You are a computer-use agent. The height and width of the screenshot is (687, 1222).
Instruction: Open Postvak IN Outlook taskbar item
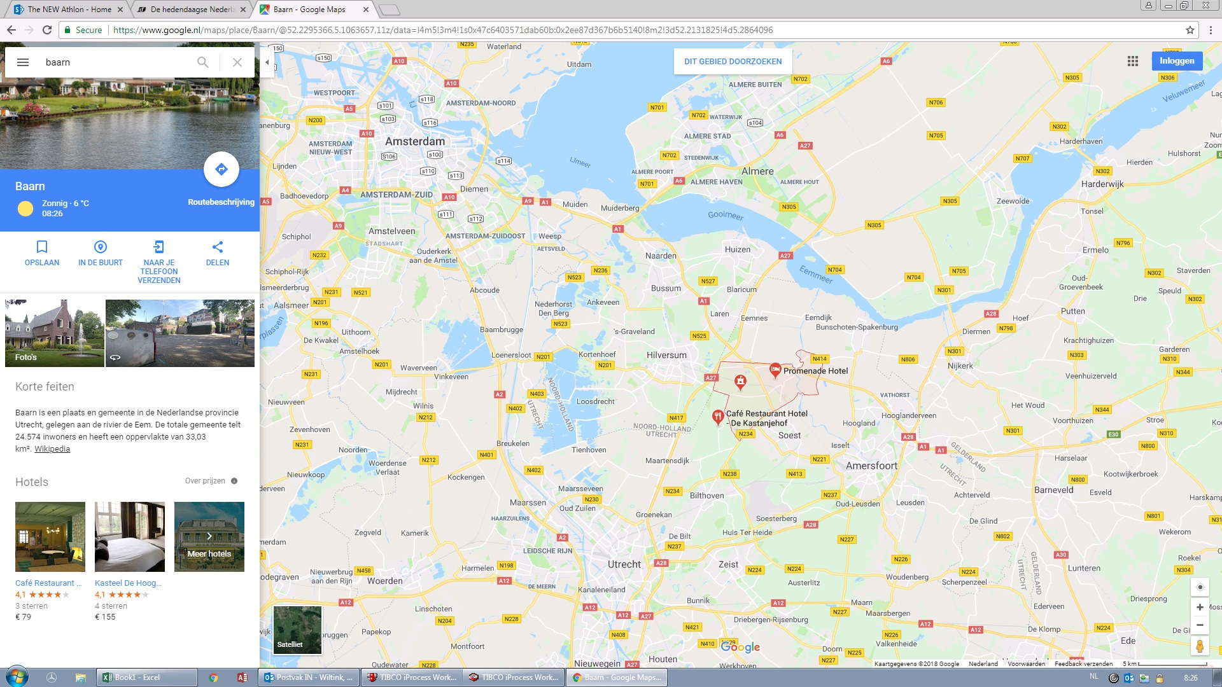tap(309, 677)
